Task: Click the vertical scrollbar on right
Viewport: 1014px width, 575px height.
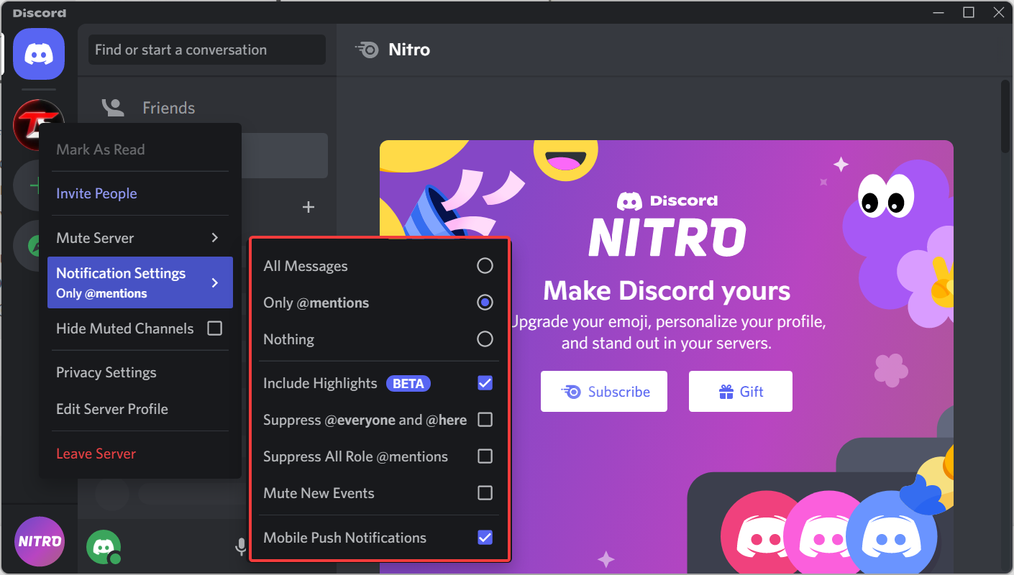Action: 1005,115
